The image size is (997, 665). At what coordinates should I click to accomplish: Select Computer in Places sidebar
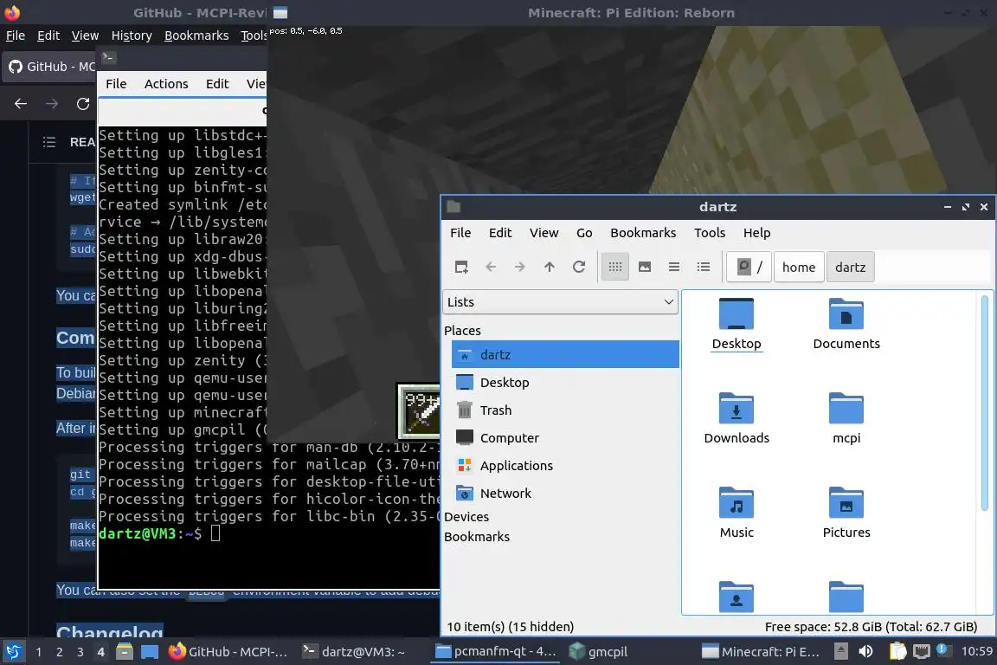(x=564, y=438)
